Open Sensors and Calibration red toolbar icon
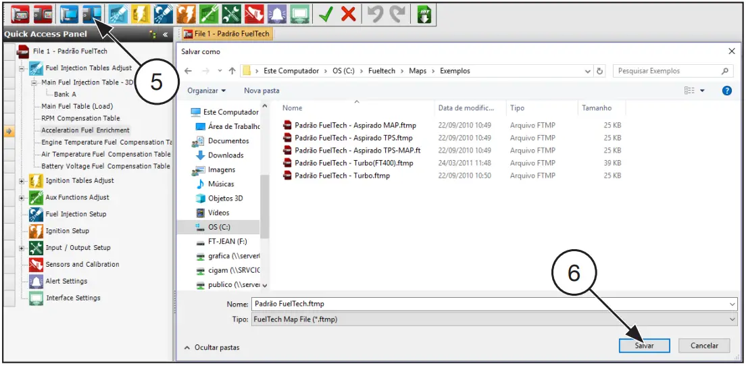The width and height of the screenshot is (746, 366). (255, 14)
